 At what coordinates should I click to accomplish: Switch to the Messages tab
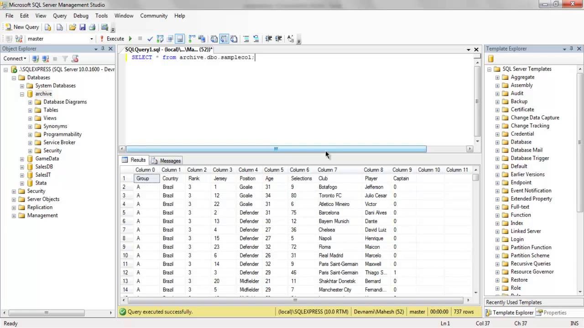pyautogui.click(x=166, y=161)
